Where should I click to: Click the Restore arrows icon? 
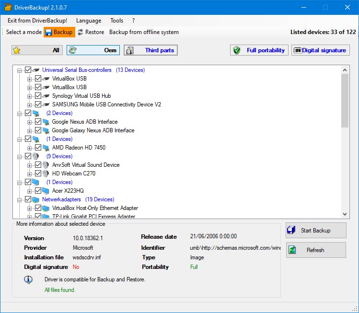click(x=80, y=32)
